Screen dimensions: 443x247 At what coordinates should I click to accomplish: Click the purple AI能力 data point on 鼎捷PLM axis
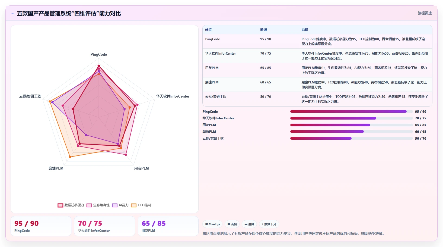coord(86,135)
